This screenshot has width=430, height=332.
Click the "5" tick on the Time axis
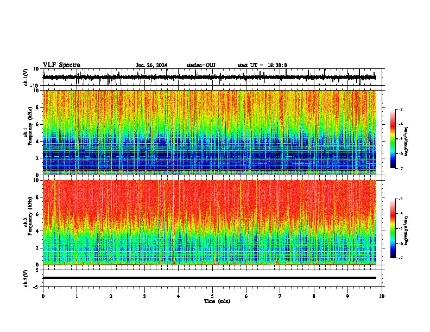coord(212,296)
